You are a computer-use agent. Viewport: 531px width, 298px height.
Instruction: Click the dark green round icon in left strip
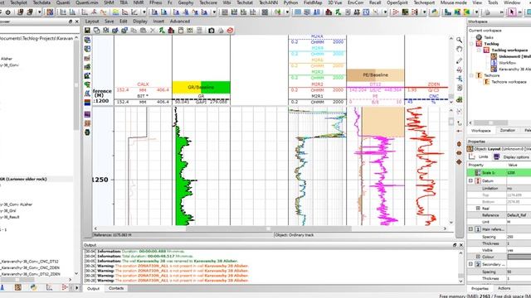(87, 132)
